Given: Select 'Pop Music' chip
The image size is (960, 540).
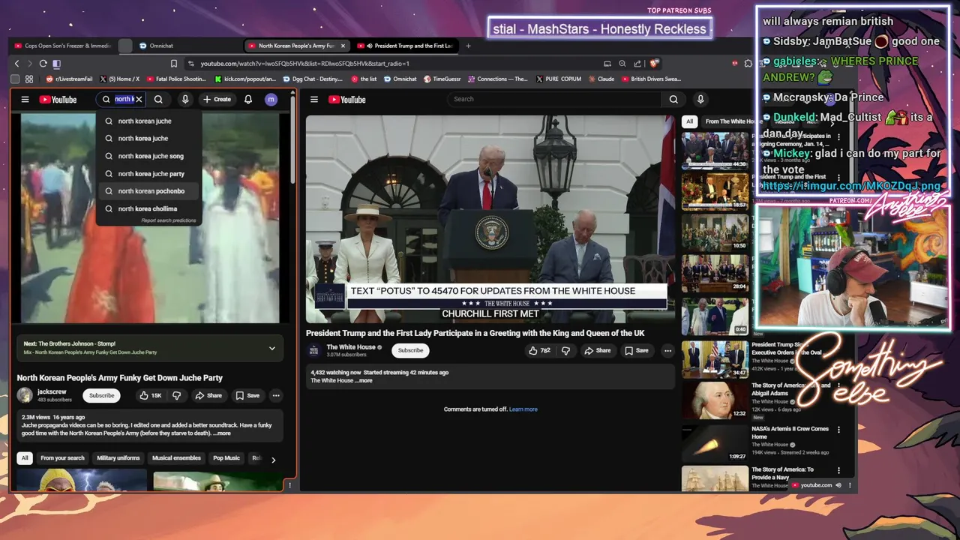Looking at the screenshot, I should 226,457.
